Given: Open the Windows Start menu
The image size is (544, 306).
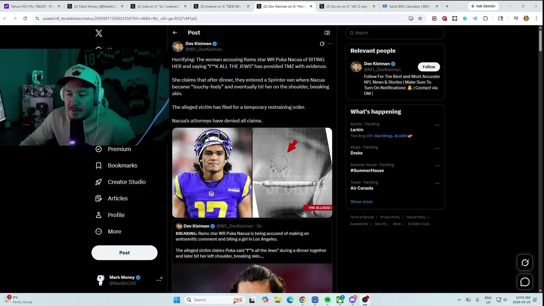Looking at the screenshot, I should point(176,300).
